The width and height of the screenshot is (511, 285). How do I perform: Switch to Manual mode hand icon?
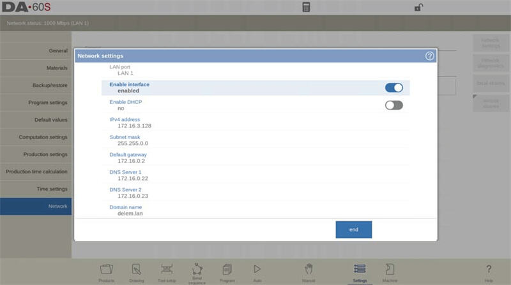(309, 272)
